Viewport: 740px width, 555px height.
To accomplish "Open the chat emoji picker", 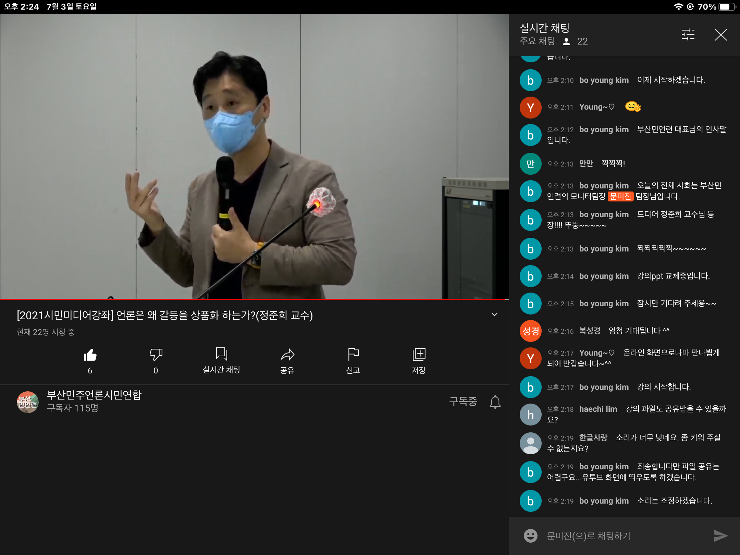I will pyautogui.click(x=530, y=536).
